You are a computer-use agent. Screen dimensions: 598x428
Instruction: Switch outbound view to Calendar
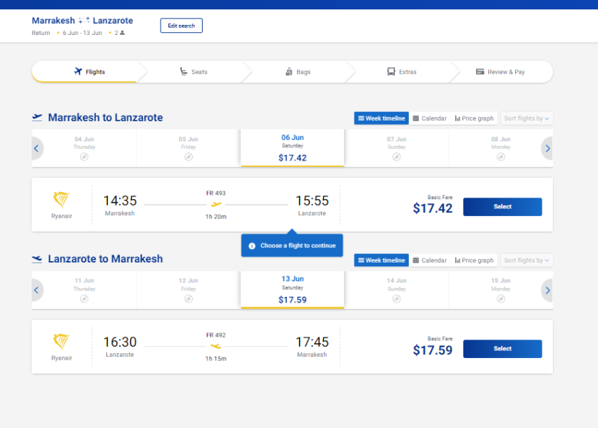click(430, 118)
